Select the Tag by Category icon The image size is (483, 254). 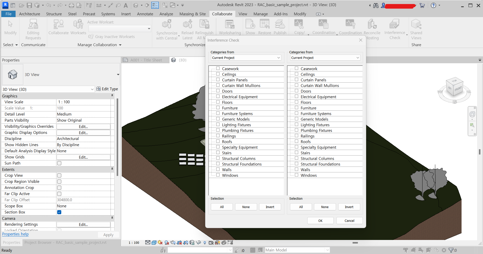pos(118,5)
